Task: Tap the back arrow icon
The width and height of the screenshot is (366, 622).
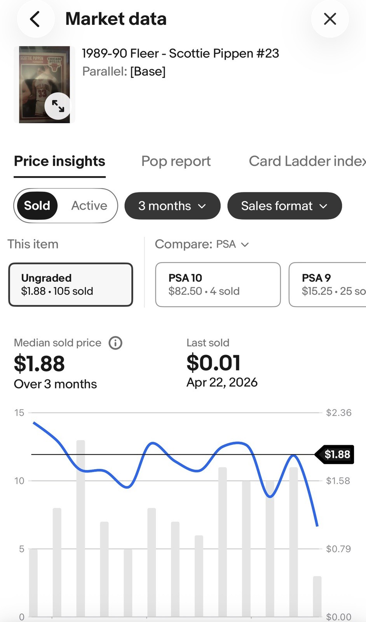Action: [x=35, y=19]
